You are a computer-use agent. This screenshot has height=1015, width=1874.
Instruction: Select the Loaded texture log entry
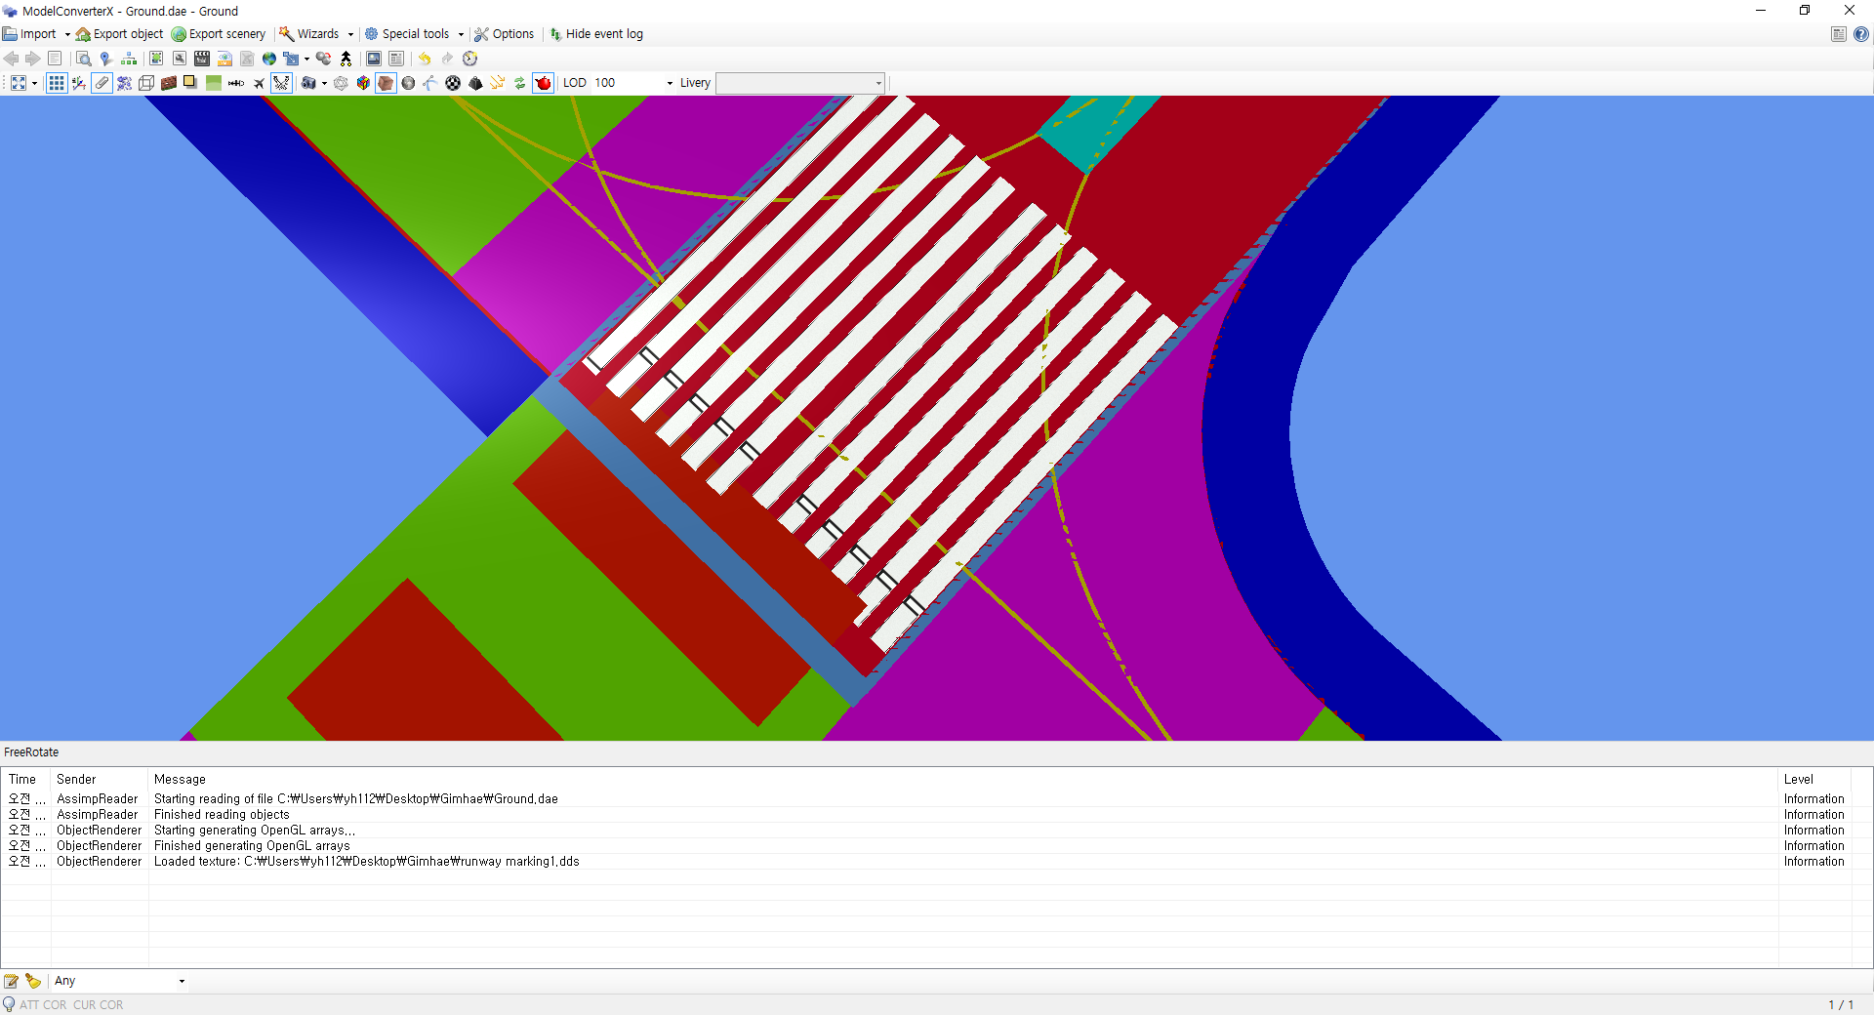[366, 862]
